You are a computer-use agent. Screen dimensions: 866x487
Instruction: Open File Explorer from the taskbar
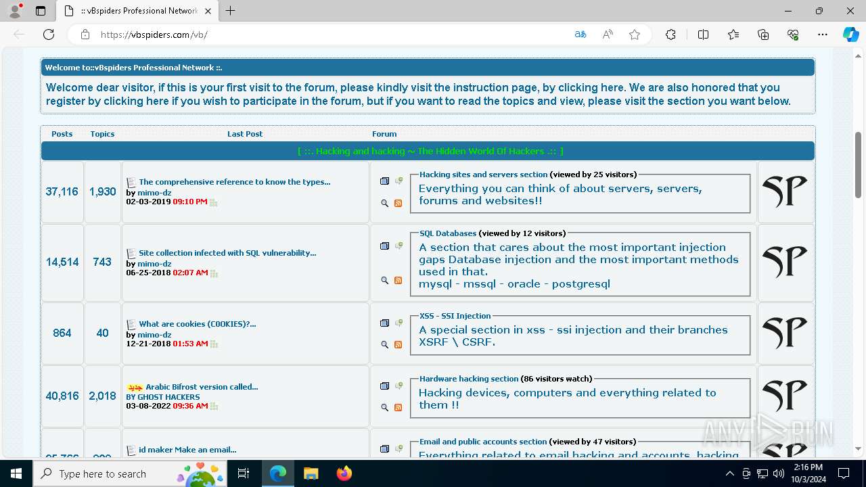tap(311, 473)
